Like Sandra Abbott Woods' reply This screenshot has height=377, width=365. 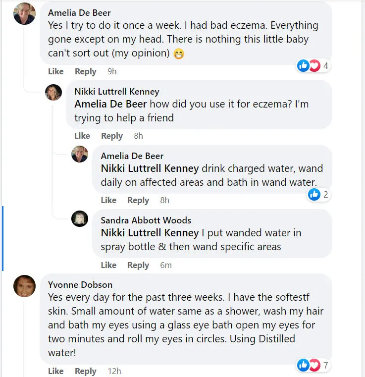108,265
